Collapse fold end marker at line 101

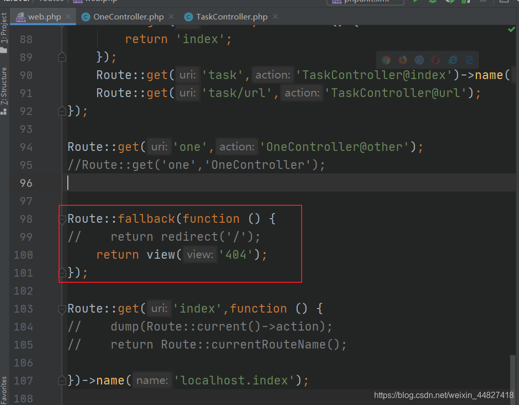62,273
